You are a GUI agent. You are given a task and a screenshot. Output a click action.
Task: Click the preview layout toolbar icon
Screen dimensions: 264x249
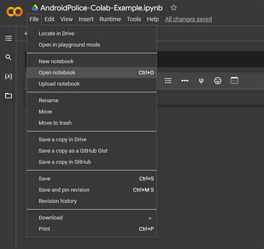tap(234, 80)
